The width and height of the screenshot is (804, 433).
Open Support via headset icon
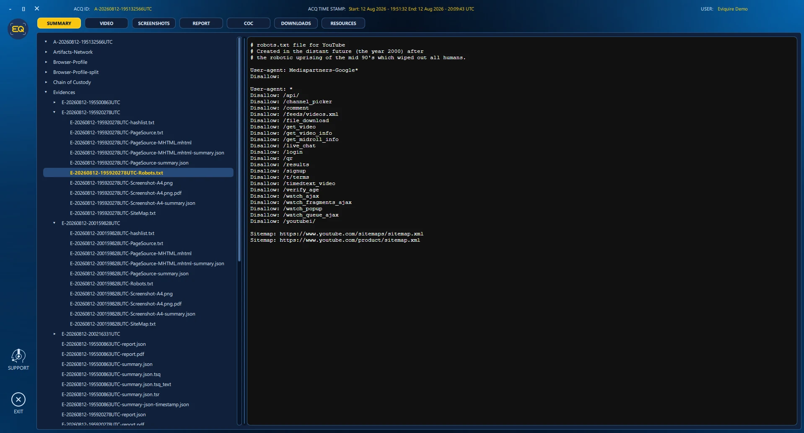coord(18,356)
